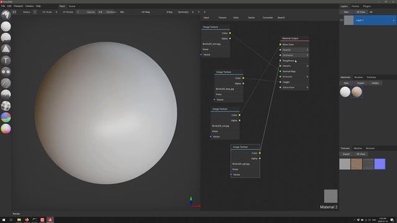
Task: Click Color output socket of Bricks05_disp node
Action: [x=243, y=78]
